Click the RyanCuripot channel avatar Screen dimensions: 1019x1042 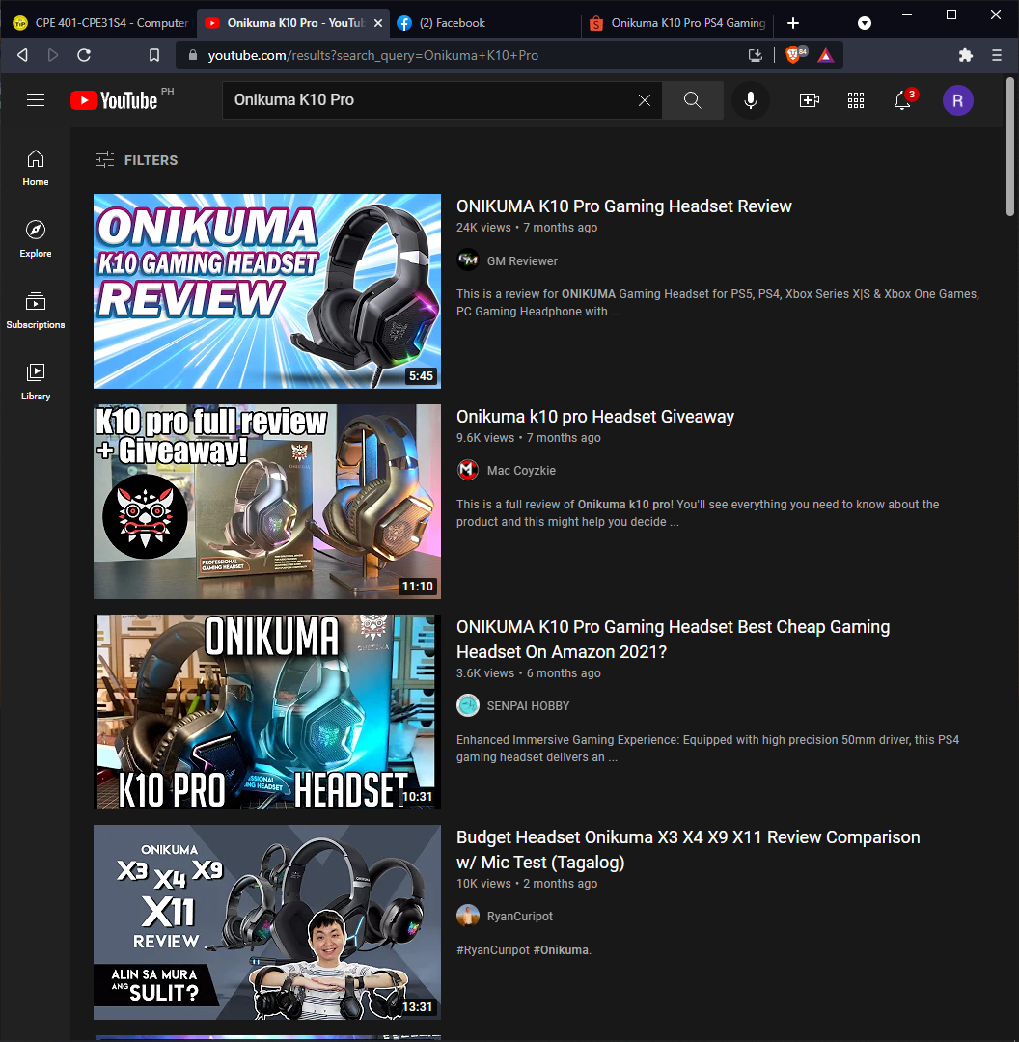coord(468,915)
